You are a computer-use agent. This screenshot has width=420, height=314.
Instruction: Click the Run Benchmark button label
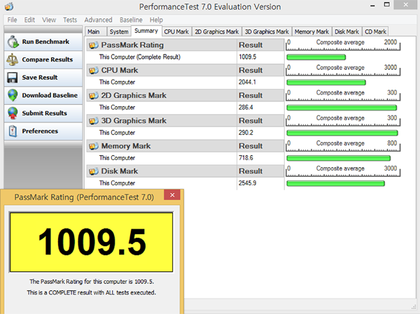click(45, 42)
